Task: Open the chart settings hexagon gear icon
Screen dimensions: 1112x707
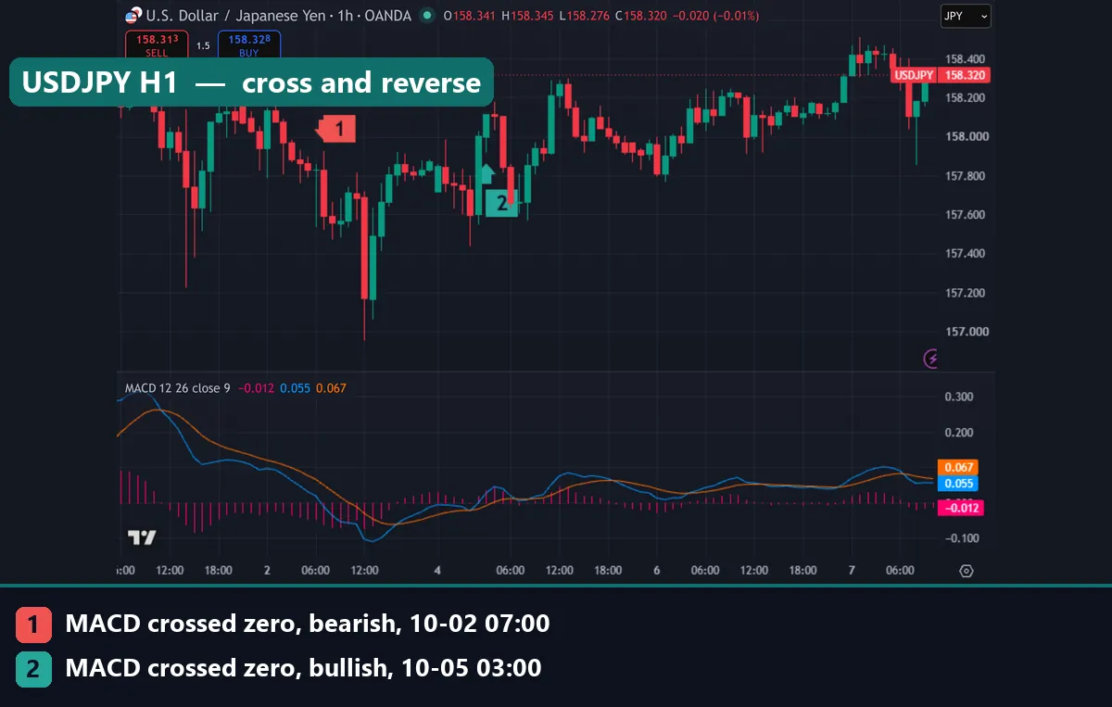Action: pos(967,571)
